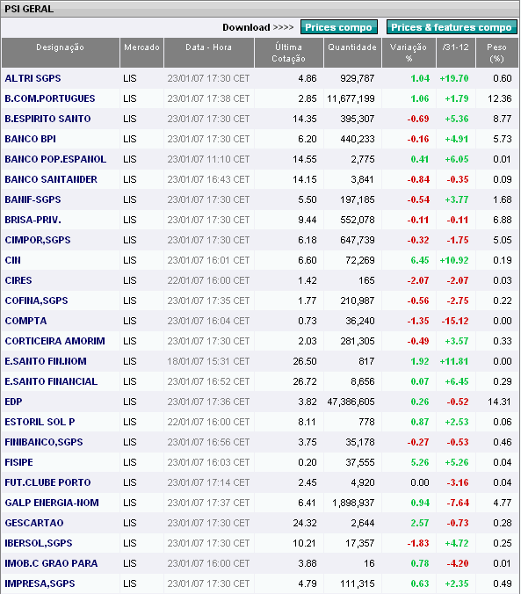Open the E.SANTO FINANCIAL stock link
This screenshot has height=594, width=521.
51,381
